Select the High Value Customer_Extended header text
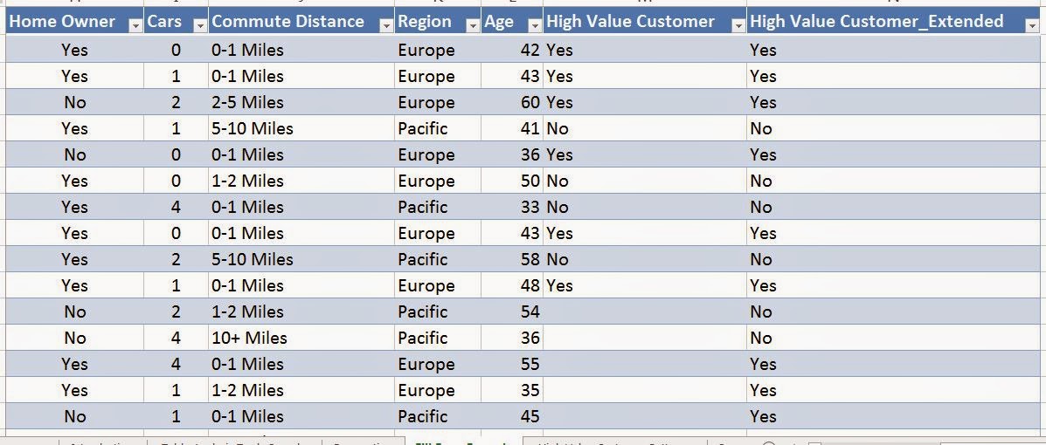Viewport: 1046px width, 445px height. (876, 21)
